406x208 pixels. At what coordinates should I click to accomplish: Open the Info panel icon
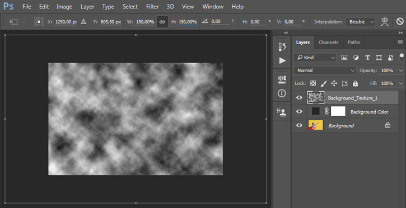282,93
